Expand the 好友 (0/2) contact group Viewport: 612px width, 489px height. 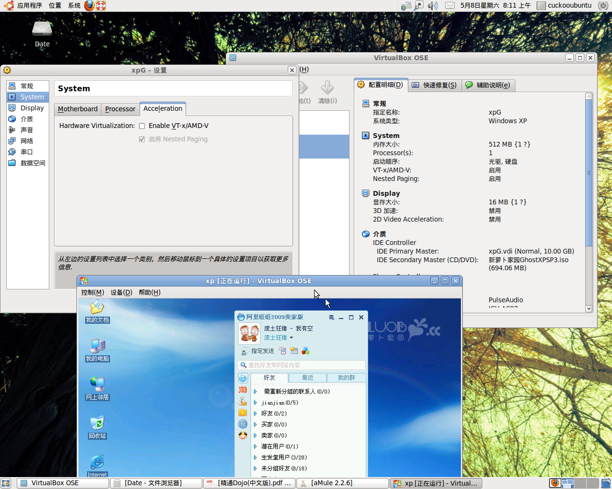coord(255,414)
